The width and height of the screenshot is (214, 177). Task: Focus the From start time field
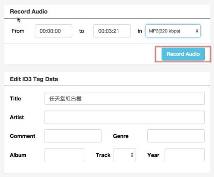pyautogui.click(x=53, y=31)
